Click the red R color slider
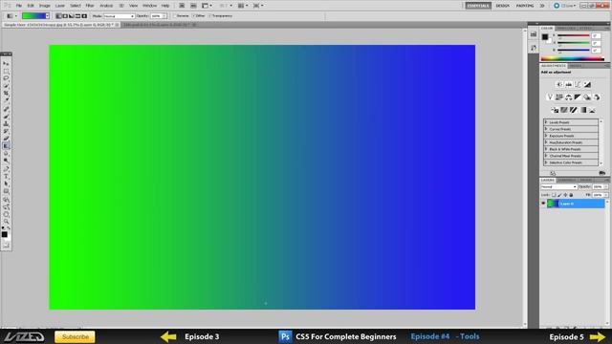This screenshot has height=344, width=612. click(x=574, y=35)
